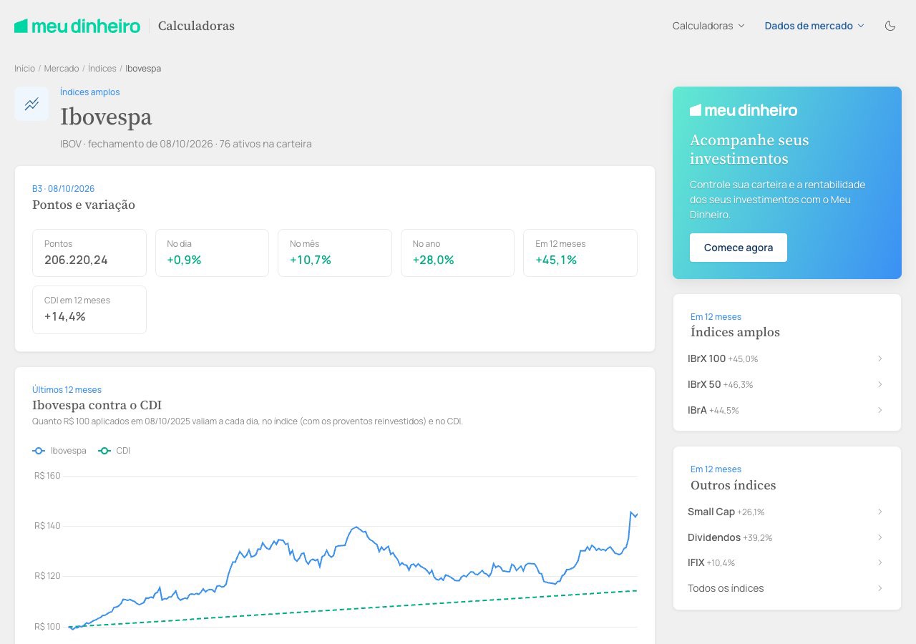Open the Calculadoras dropdown menu
This screenshot has width=916, height=644.
pyautogui.click(x=708, y=26)
